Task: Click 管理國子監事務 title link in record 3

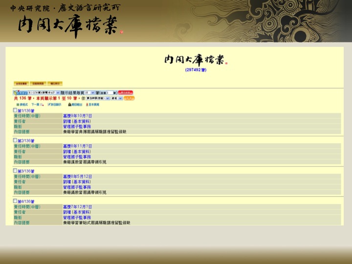Action: pos(77,187)
